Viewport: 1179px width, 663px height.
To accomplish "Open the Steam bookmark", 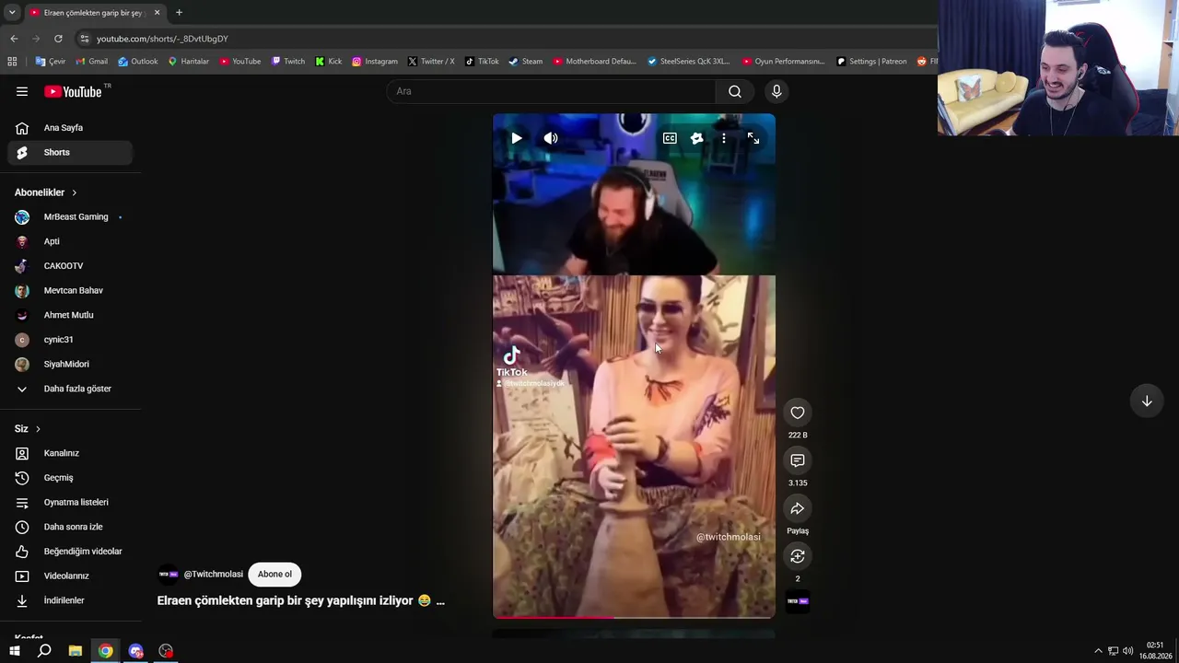I will click(526, 62).
